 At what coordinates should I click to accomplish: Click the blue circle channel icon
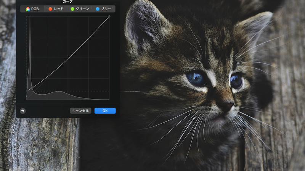coord(98,9)
